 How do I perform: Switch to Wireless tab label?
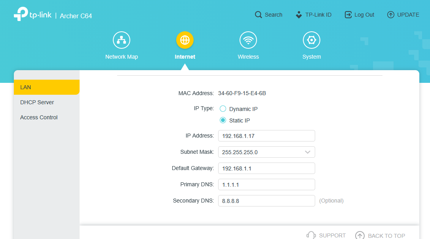248,57
